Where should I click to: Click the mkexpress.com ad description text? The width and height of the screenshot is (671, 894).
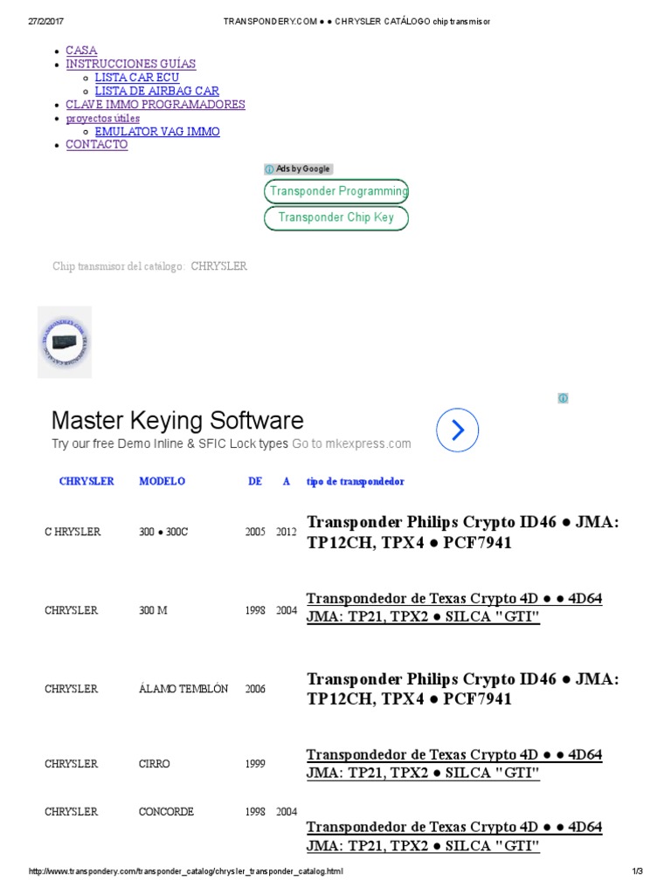[x=231, y=444]
